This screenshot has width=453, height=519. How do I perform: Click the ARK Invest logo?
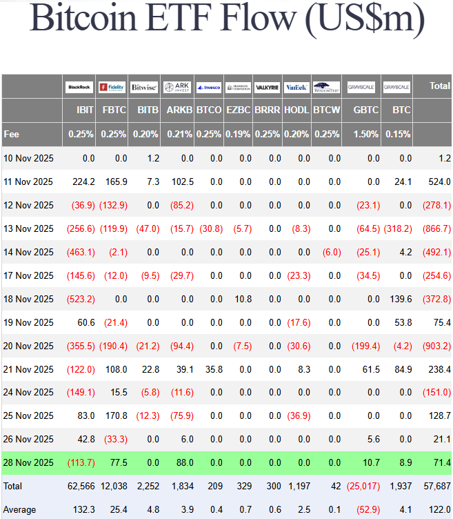[177, 87]
